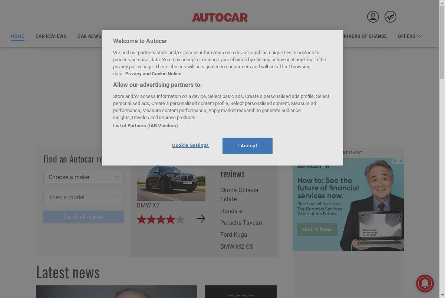
Task: Click Search all reviews button
Action: (83, 217)
